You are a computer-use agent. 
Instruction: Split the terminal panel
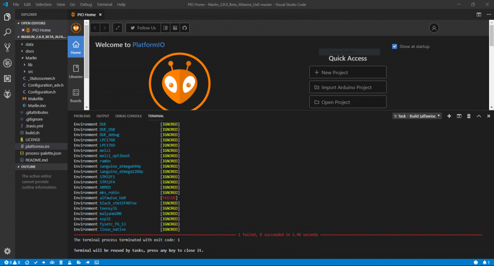pyautogui.click(x=459, y=116)
